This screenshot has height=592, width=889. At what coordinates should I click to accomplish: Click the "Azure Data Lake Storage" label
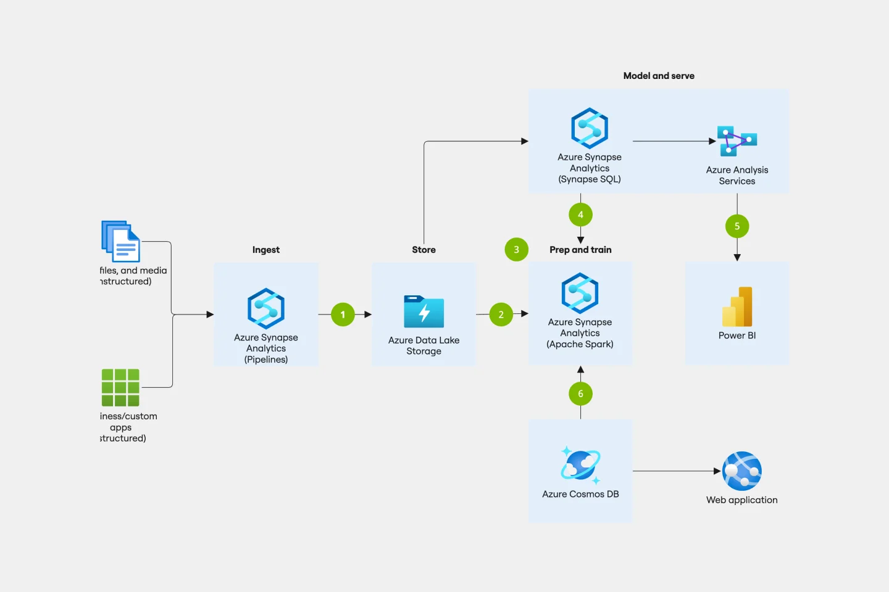click(x=424, y=345)
